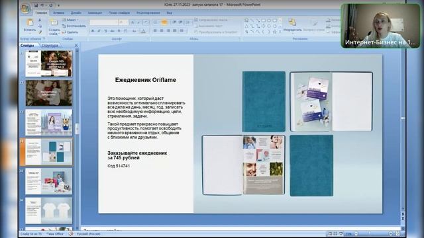The image size is (424, 238).
Task: Switch to the Главная ribbon tab
Action: click(x=41, y=13)
